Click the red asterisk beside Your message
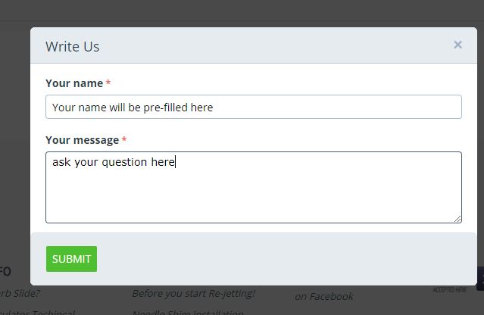This screenshot has height=315, width=484. (x=124, y=139)
